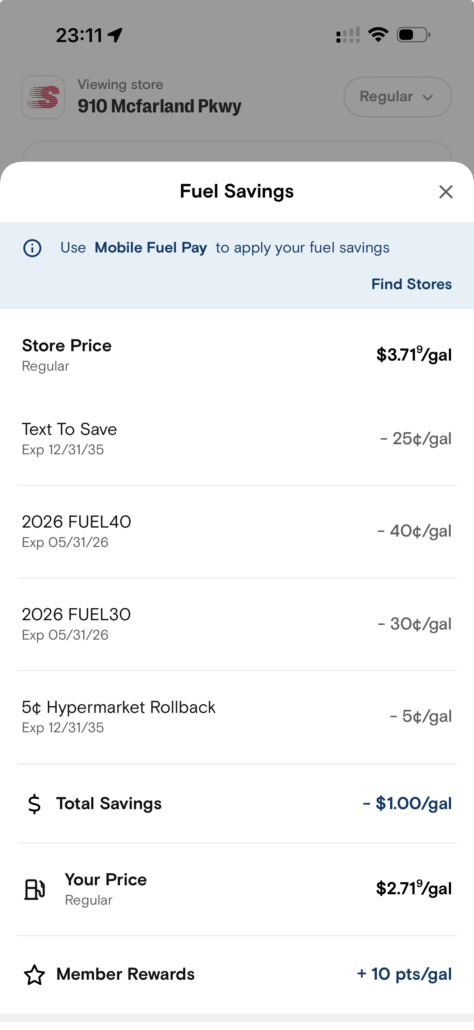Open the Regular fuel grade dropdown
This screenshot has width=474, height=1030.
pos(397,97)
